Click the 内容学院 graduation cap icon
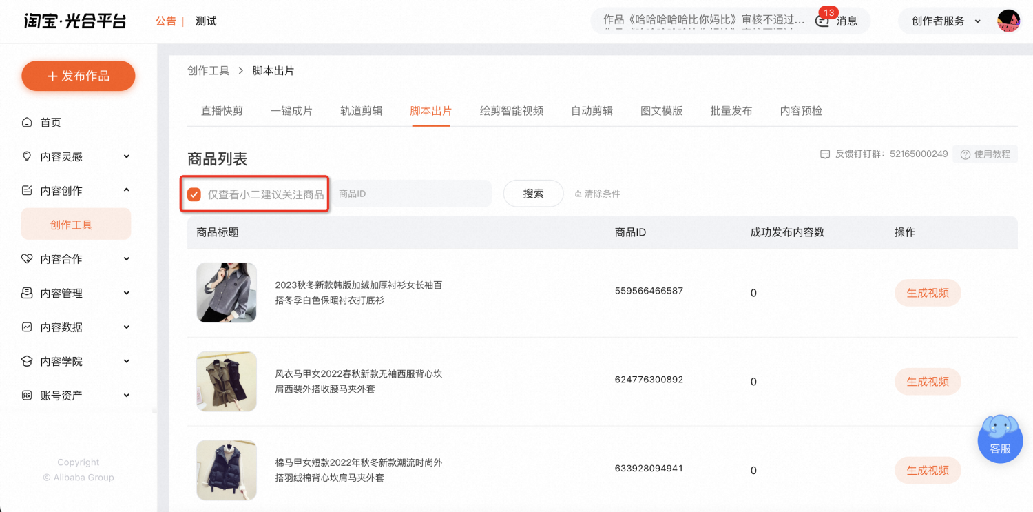This screenshot has width=1033, height=512. [27, 361]
